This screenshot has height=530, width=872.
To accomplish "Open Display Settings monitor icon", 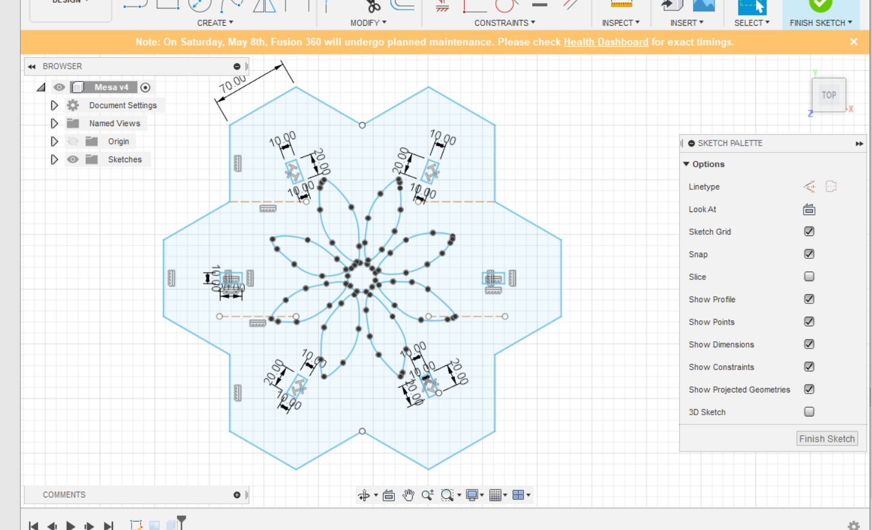I will pos(472,495).
